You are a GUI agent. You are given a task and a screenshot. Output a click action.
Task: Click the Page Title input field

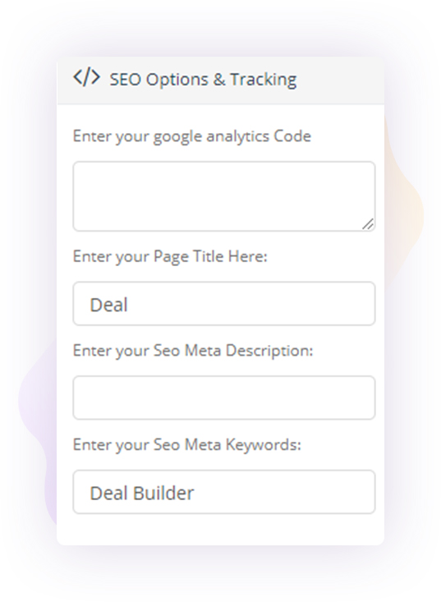click(223, 304)
